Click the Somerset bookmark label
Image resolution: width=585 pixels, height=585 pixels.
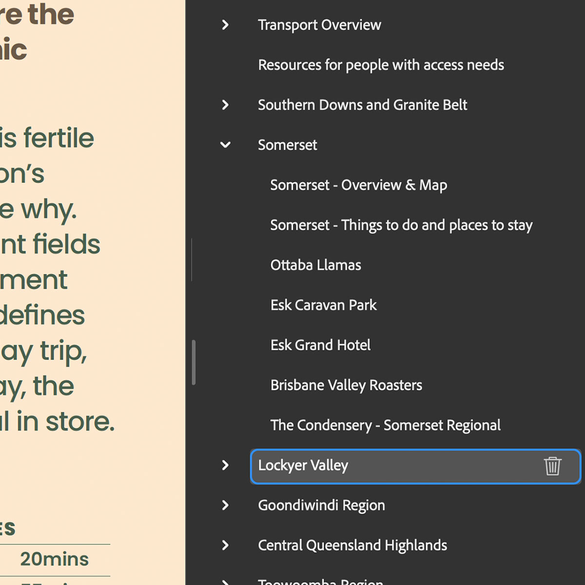click(x=287, y=145)
